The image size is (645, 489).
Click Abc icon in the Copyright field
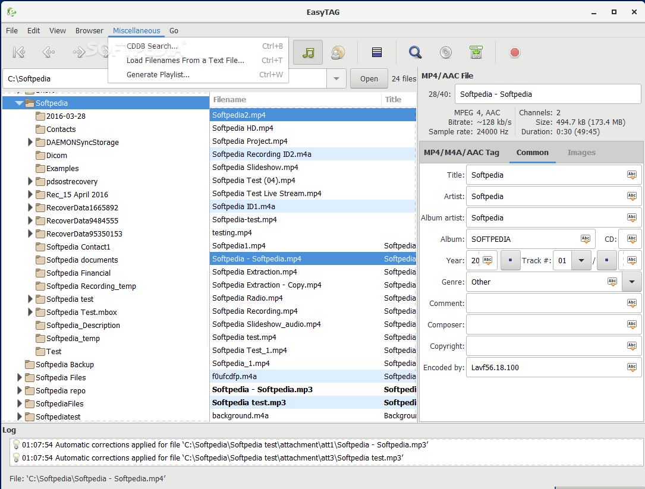coord(632,346)
